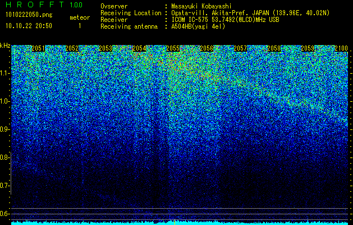Click the 2055 time marker label

pos(173,48)
